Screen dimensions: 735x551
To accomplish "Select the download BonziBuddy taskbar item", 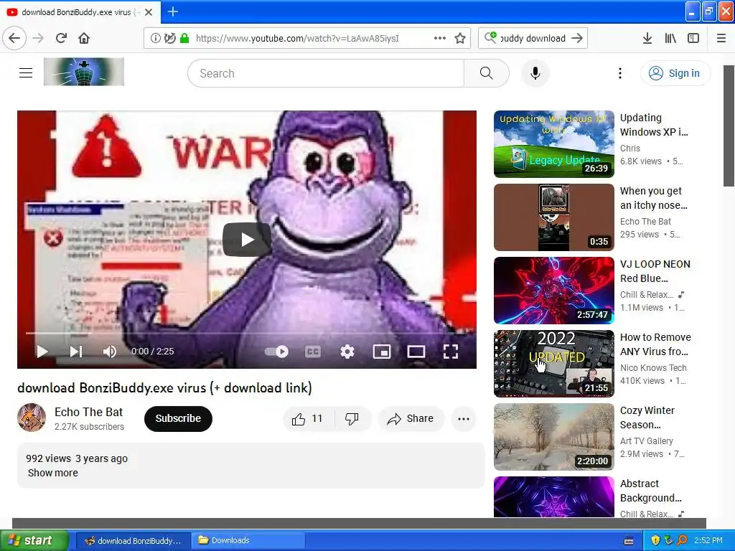I will [133, 540].
